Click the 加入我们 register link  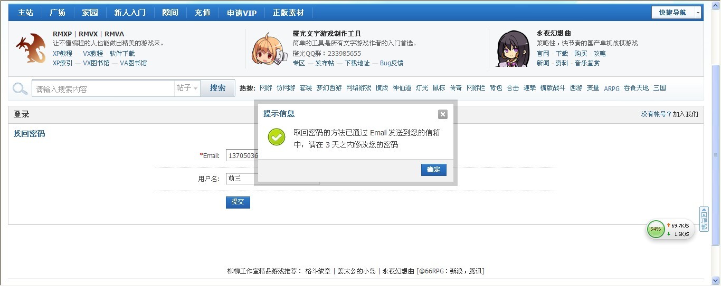click(x=685, y=114)
